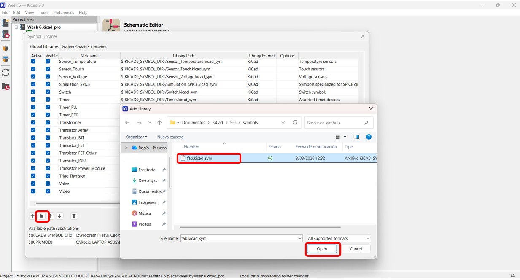The width and height of the screenshot is (520, 280).
Task: Uncheck Visible for Sensor_Touch
Action: pyautogui.click(x=48, y=69)
